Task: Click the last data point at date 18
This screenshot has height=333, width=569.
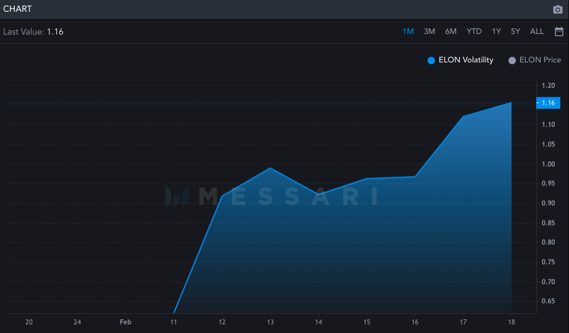Action: point(512,103)
